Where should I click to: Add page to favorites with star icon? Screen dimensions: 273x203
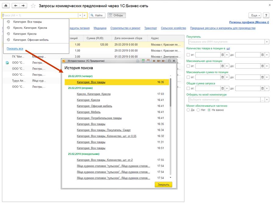[33, 6]
